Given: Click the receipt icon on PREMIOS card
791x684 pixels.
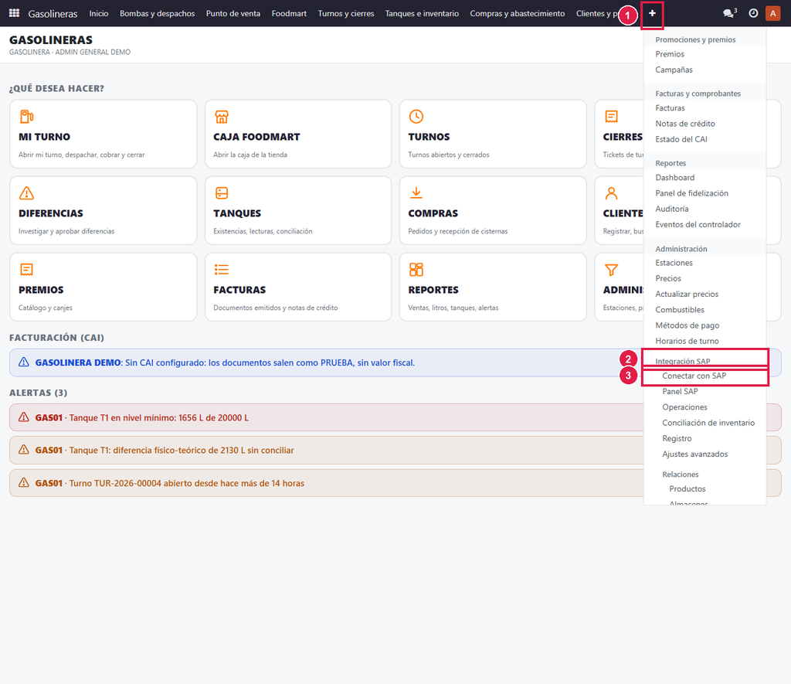Looking at the screenshot, I should (x=26, y=270).
